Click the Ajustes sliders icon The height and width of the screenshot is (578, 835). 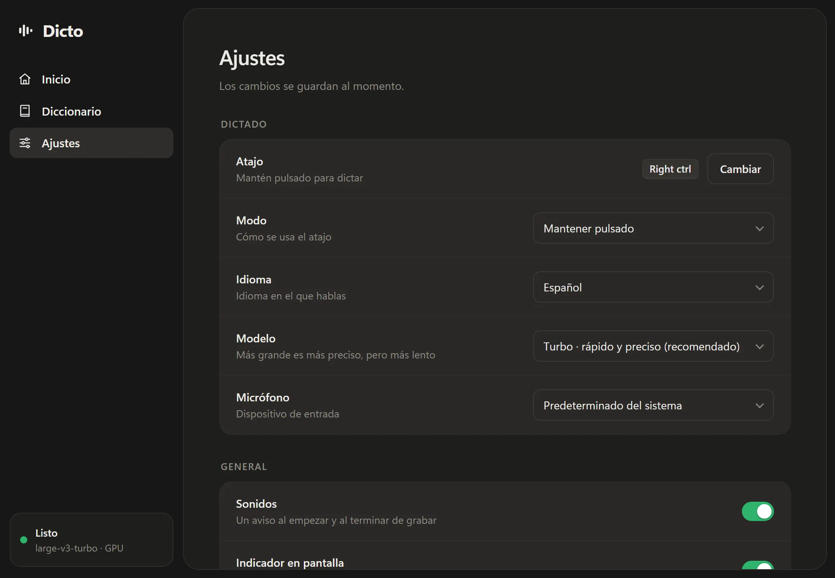(x=25, y=143)
